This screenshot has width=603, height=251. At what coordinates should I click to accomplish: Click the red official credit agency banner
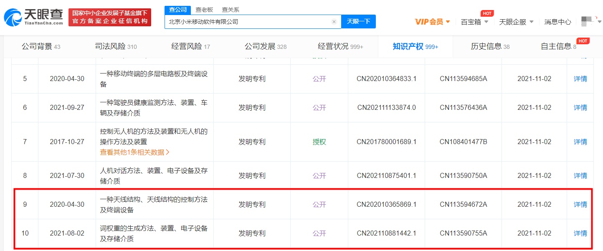(110, 17)
